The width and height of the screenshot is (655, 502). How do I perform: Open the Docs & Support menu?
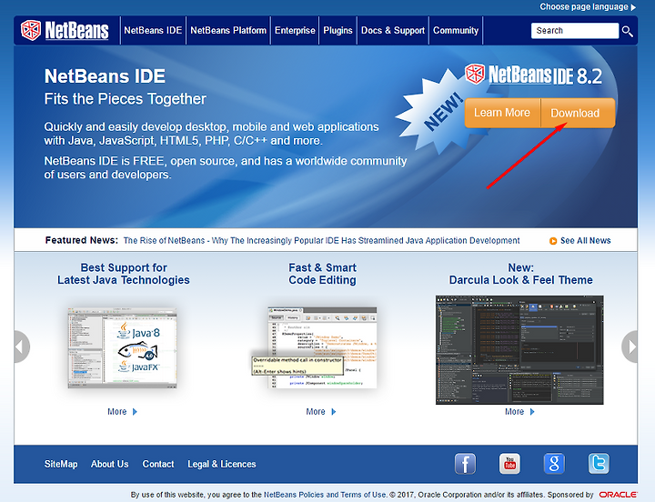click(x=393, y=31)
